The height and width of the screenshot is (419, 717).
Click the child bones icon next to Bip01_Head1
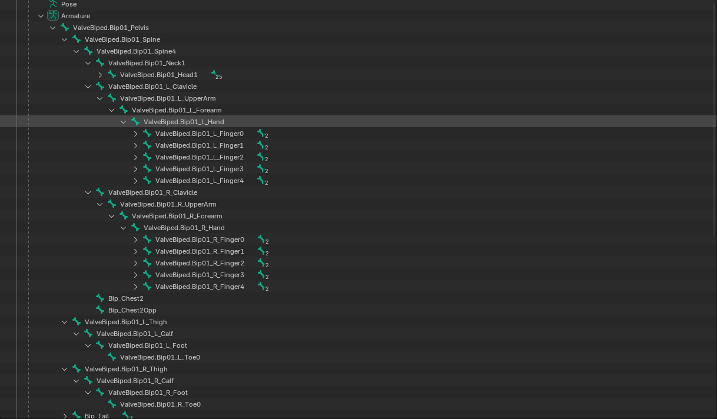(215, 75)
